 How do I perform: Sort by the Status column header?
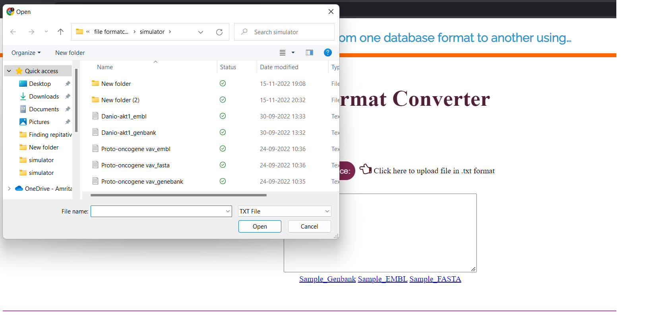click(x=228, y=67)
